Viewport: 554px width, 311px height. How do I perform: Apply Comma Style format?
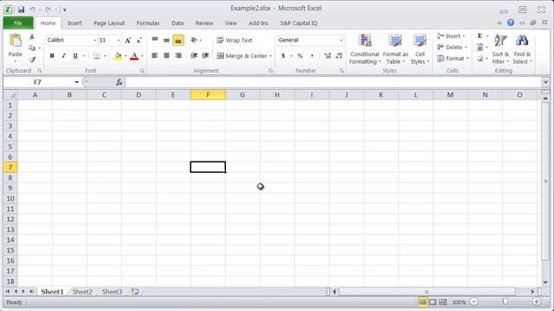point(312,55)
